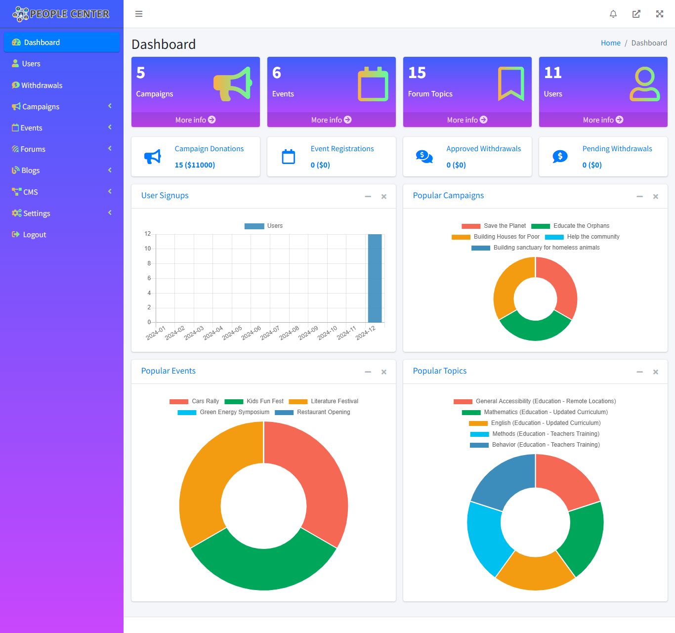Click Logout in the sidebar
Screen dimensions: 675x633
click(x=62, y=235)
